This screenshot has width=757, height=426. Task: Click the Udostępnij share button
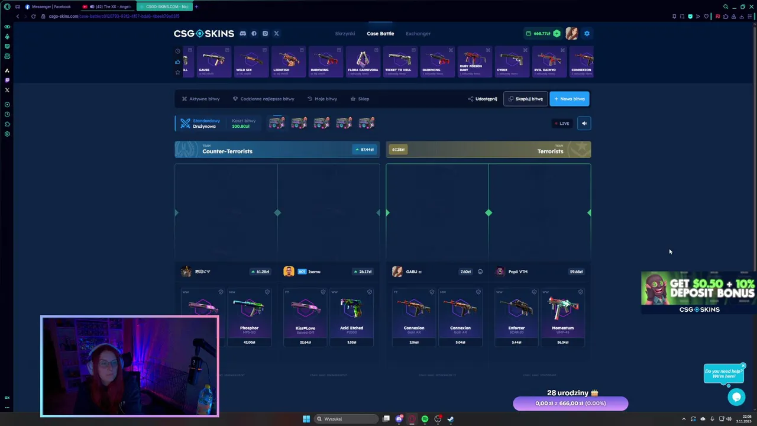(483, 99)
